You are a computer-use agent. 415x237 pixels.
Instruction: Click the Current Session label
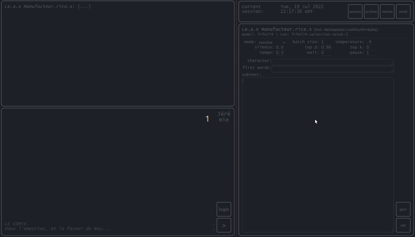[x=253, y=9]
